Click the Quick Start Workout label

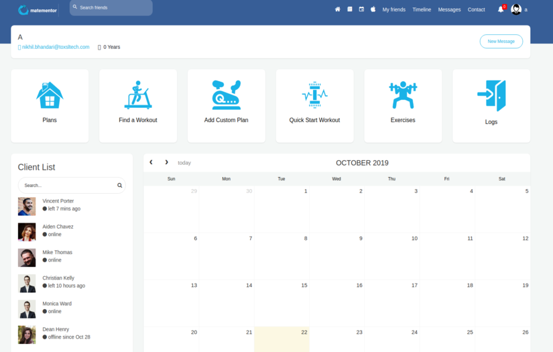tap(314, 120)
